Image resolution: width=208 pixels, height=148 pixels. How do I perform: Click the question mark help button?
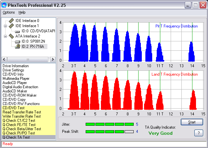pos(199,133)
